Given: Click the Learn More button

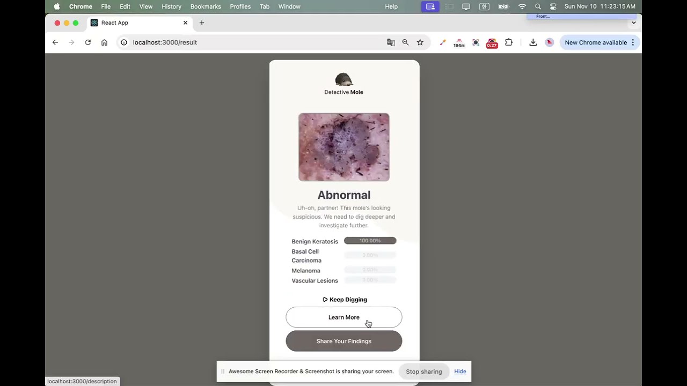Looking at the screenshot, I should [x=343, y=317].
